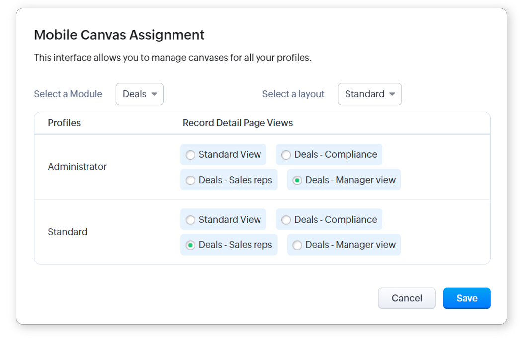Image resolution: width=521 pixels, height=344 pixels.
Task: Select Deals - Sales reps for Administrator
Action: pos(190,181)
